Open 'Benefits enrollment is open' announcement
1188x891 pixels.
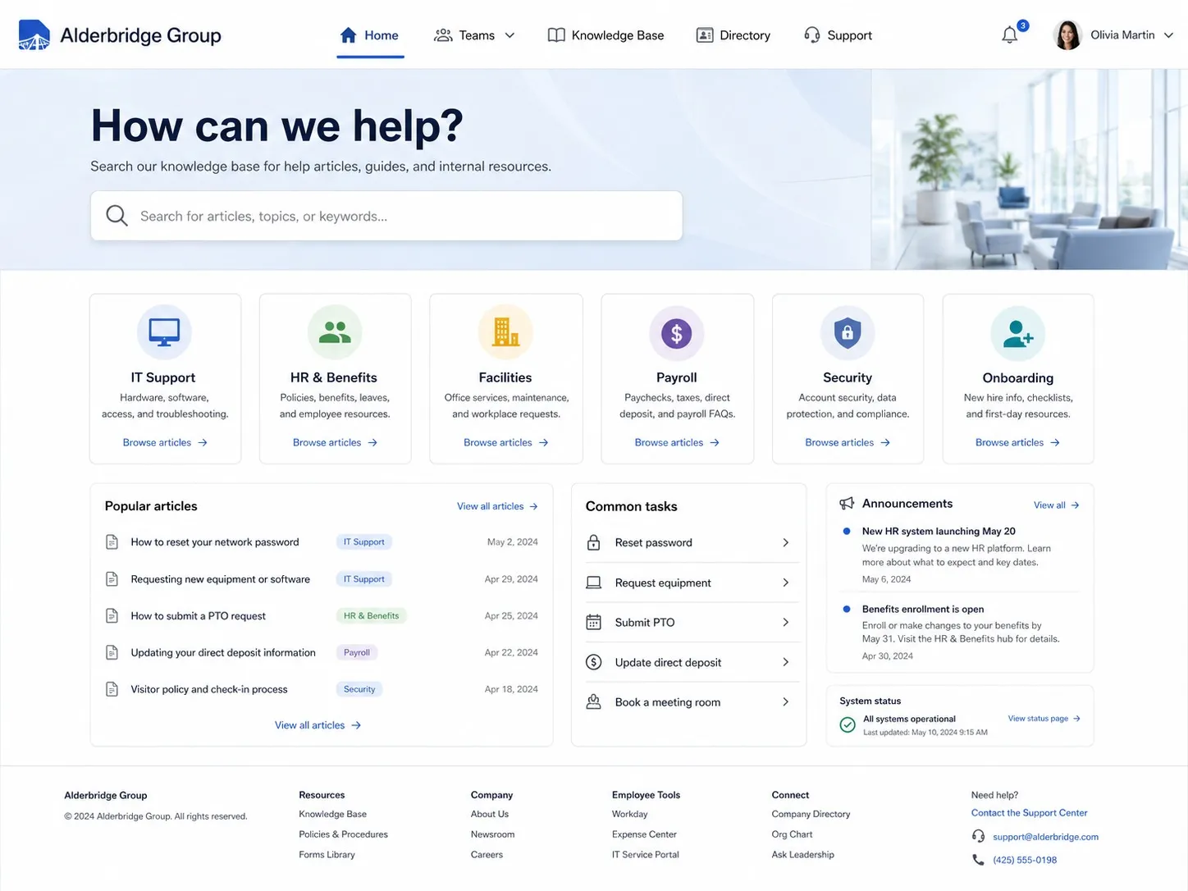click(923, 609)
